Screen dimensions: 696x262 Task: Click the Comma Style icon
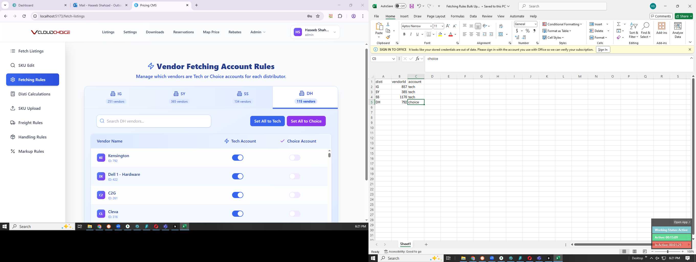click(x=534, y=31)
